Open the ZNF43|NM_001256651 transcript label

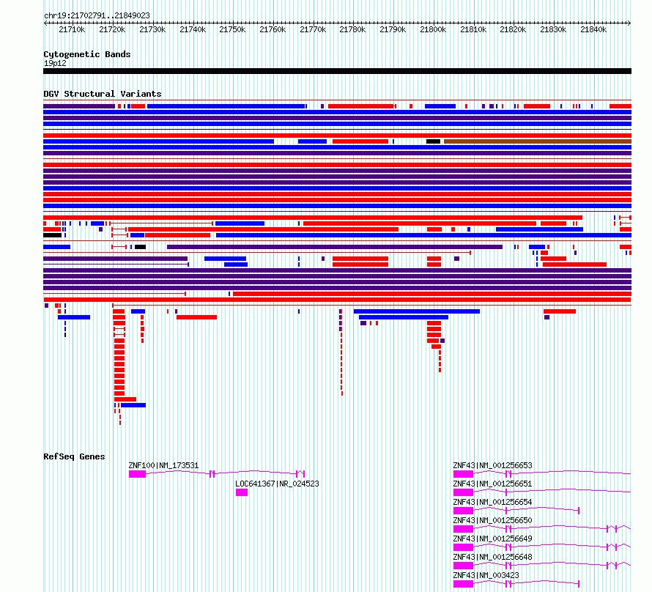coord(492,484)
